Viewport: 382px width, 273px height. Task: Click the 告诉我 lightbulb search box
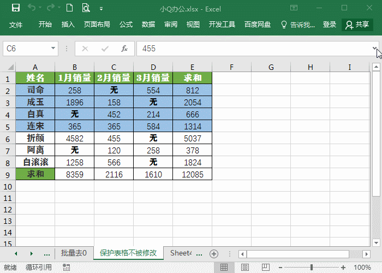point(298,25)
